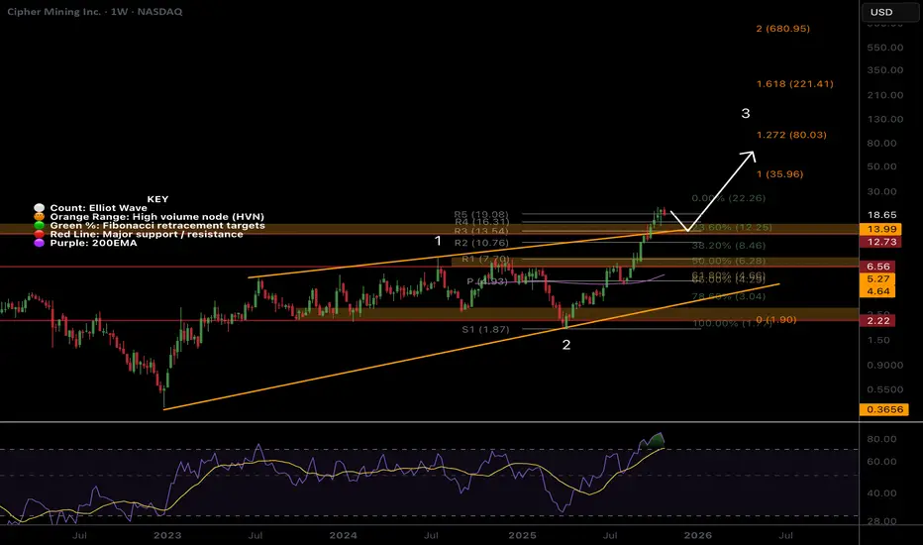Select the wave label 3
Viewport: 923px width, 545px height.
tap(745, 113)
